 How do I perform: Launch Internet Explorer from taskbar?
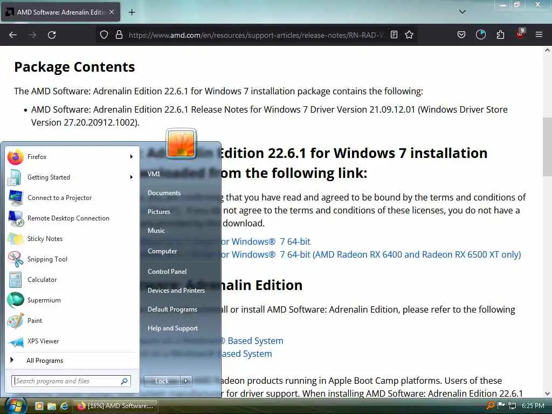click(x=64, y=406)
